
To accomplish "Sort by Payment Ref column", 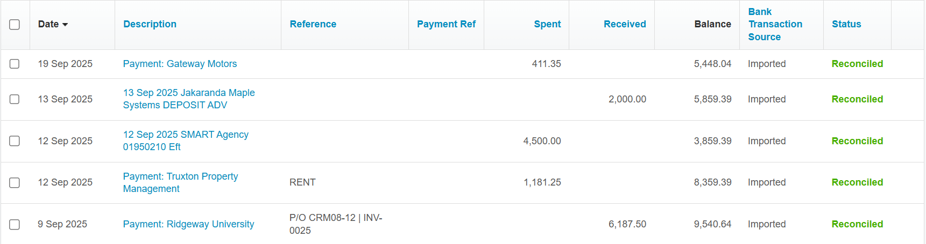I will (x=446, y=24).
